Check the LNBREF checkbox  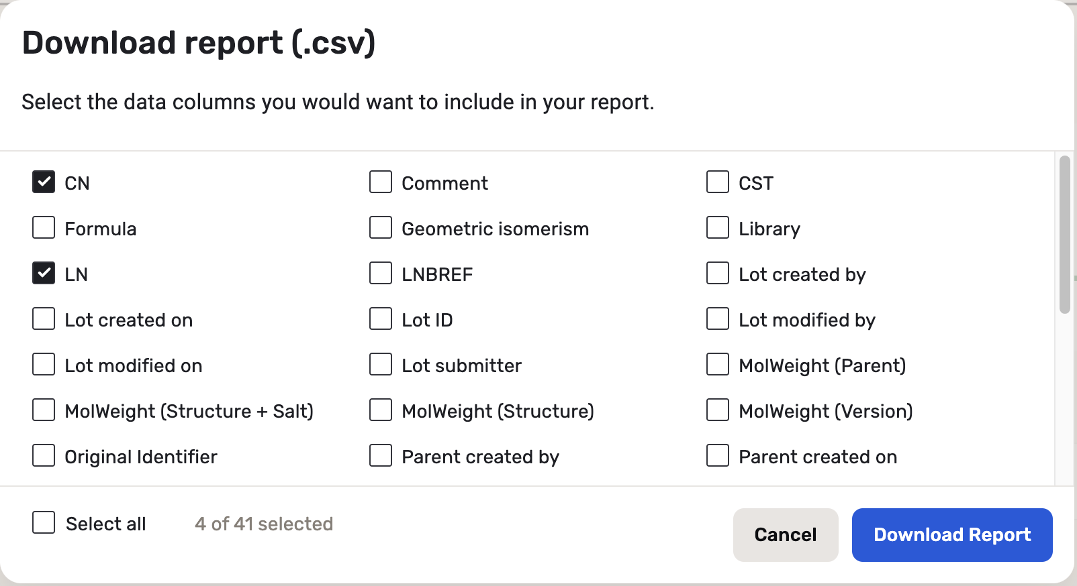381,273
